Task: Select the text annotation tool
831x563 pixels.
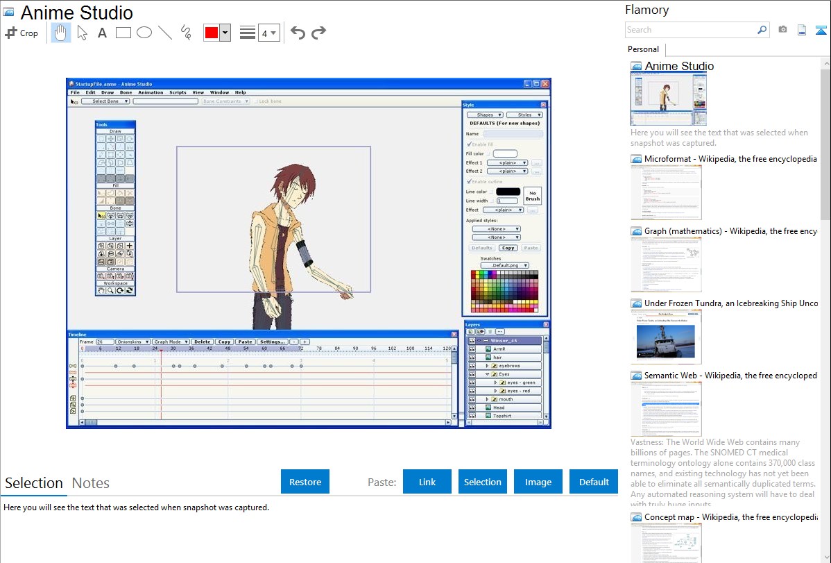Action: click(x=102, y=33)
